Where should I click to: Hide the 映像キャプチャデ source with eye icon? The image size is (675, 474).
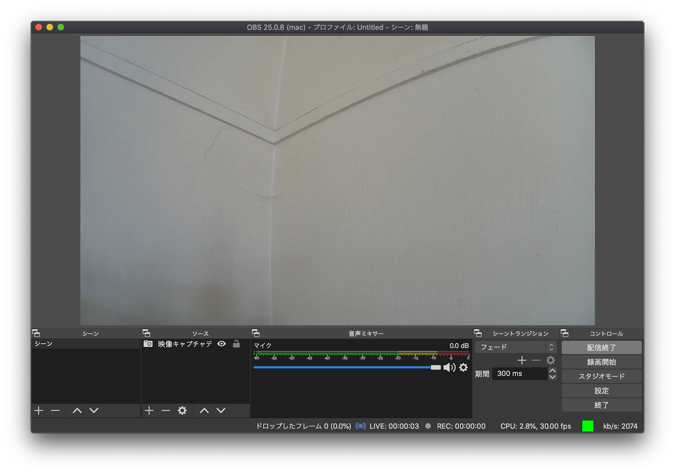click(221, 344)
